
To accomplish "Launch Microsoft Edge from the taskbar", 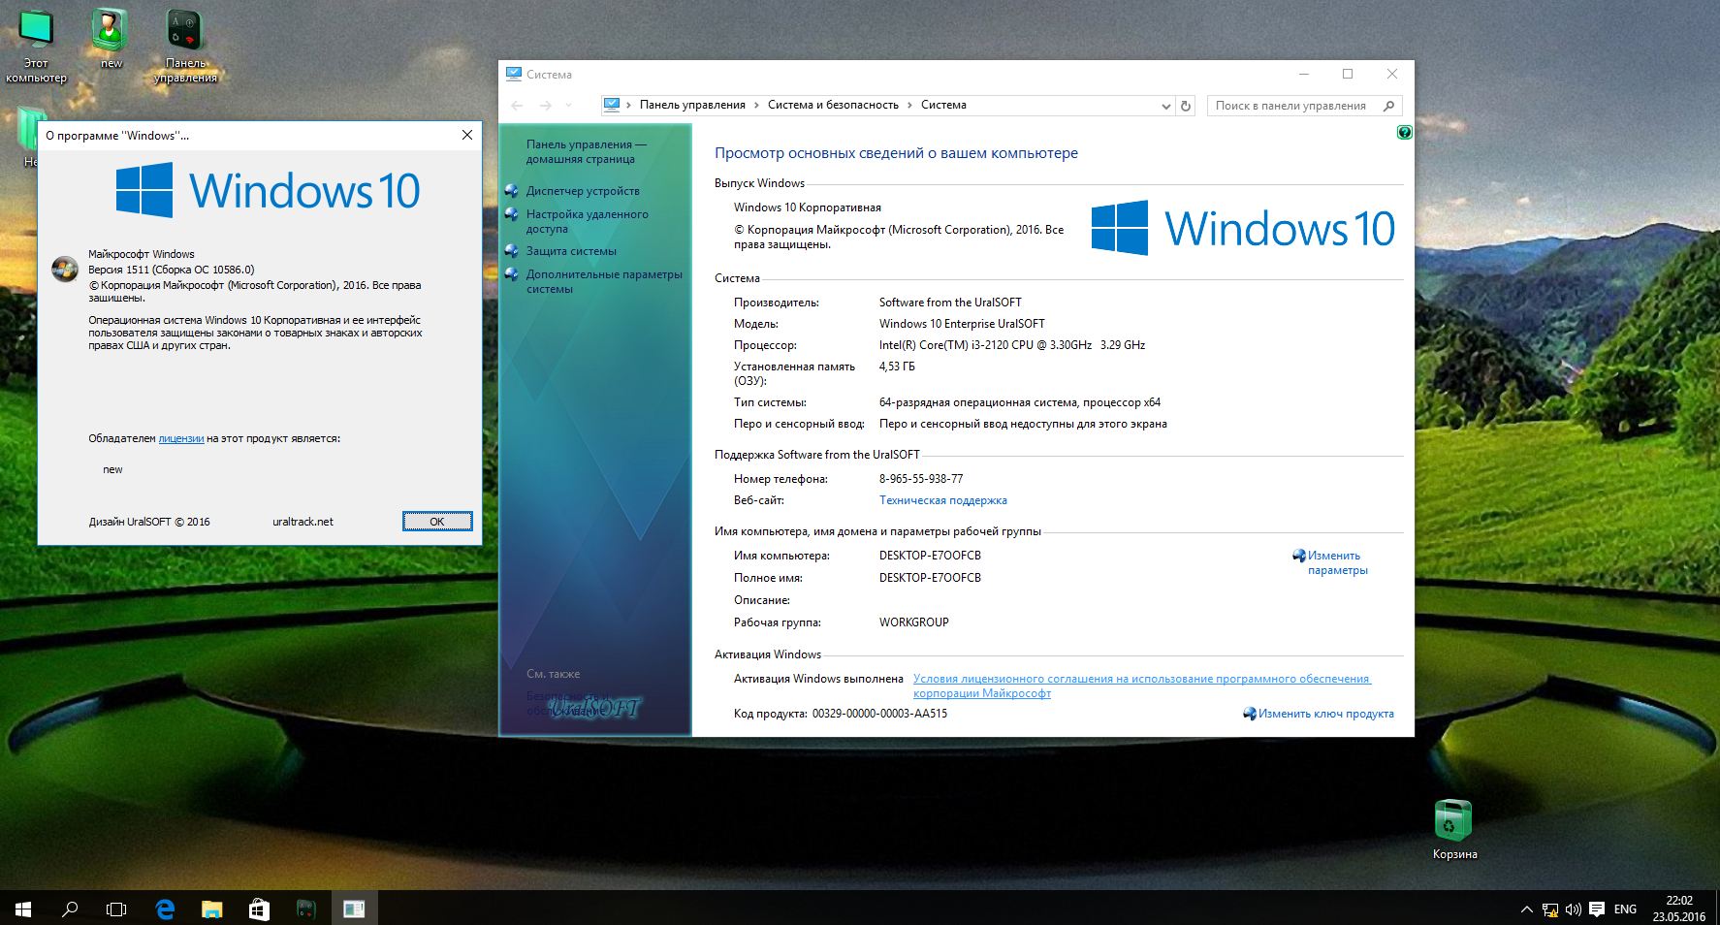I will pyautogui.click(x=165, y=909).
